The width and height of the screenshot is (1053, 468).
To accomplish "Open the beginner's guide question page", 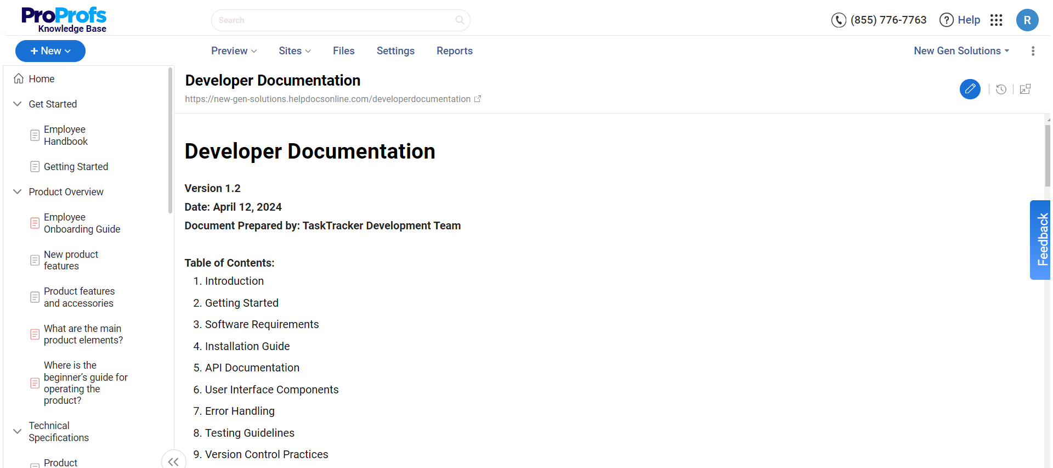I will click(86, 383).
